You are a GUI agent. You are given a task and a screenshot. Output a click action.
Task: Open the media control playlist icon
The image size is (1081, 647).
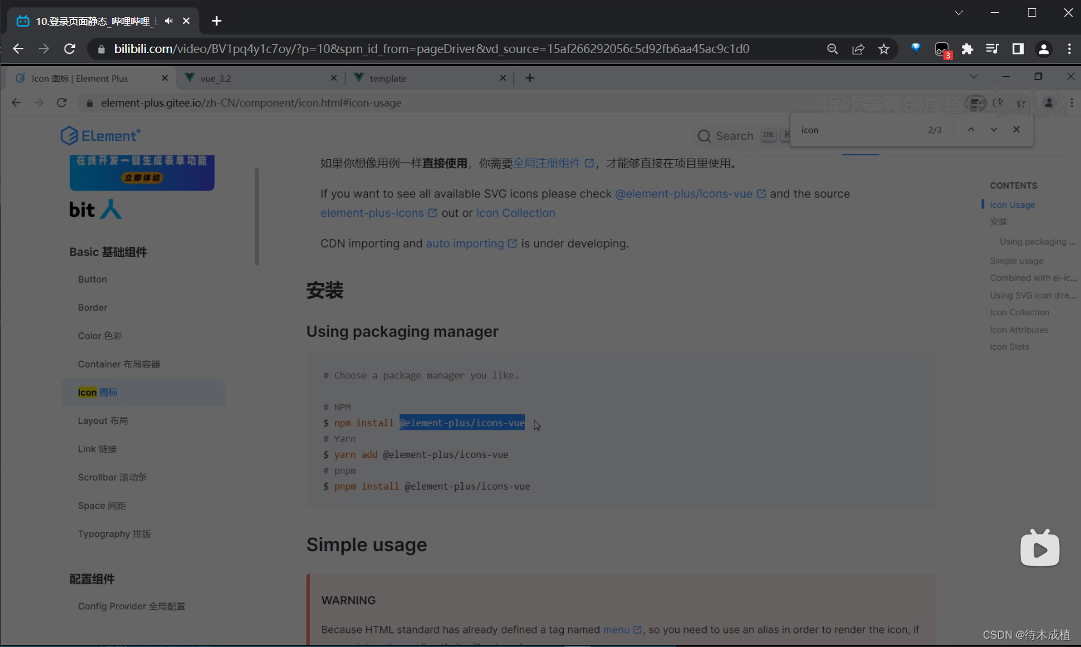[x=992, y=49]
